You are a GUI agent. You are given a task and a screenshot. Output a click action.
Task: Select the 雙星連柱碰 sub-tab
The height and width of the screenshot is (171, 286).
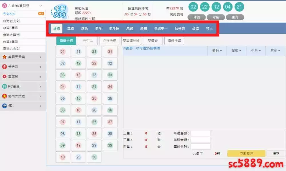pos(131,41)
